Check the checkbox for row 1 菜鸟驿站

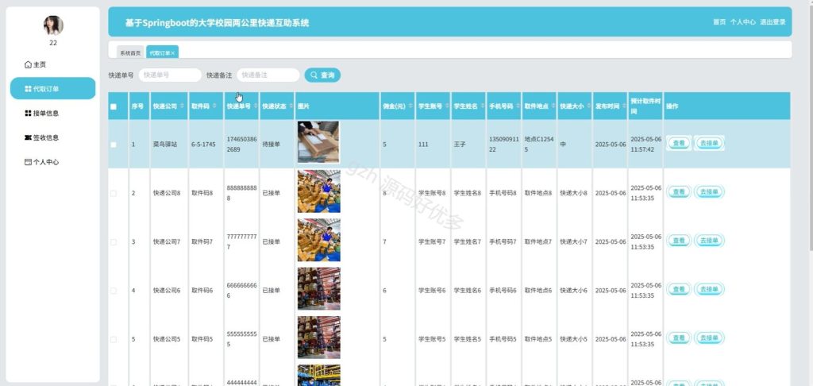coord(114,145)
